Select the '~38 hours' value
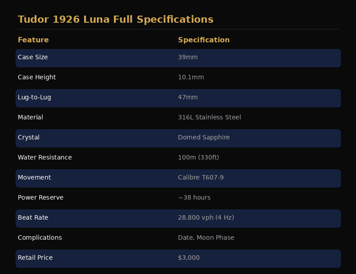Screen dimensions: 356x274 194,197
